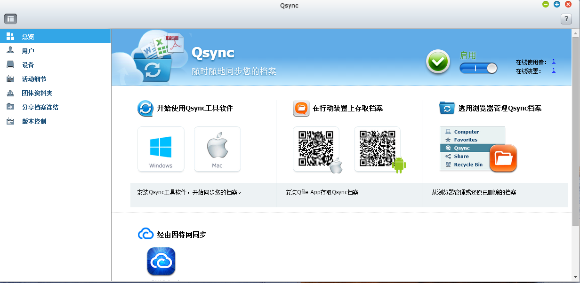Click the 从浏览器管理或还原已删除的档案 description
580x283 pixels.
pos(474,192)
